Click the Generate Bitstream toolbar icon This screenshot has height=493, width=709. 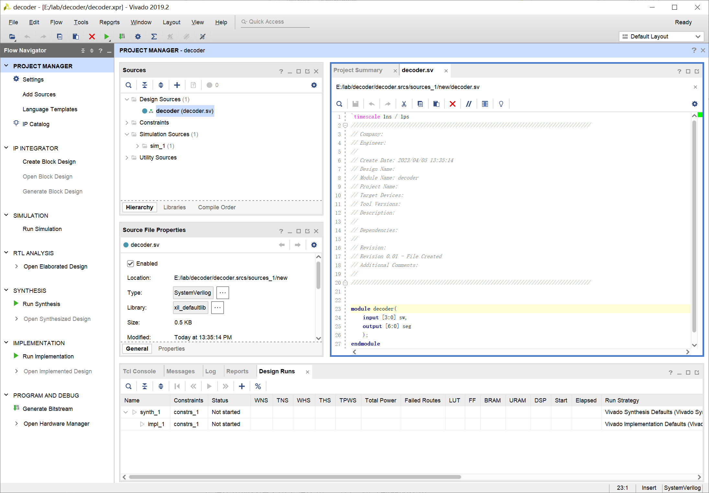click(122, 37)
